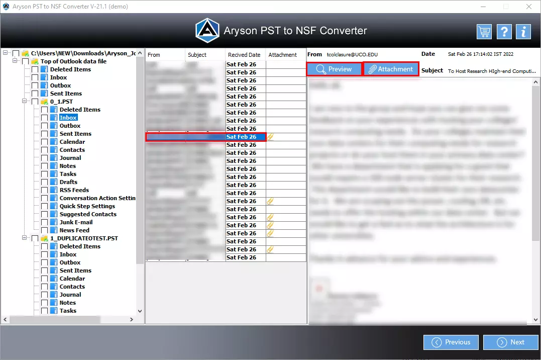Click the sender address tcolclasure@UCO.EDU
541x360 pixels.
[352, 55]
